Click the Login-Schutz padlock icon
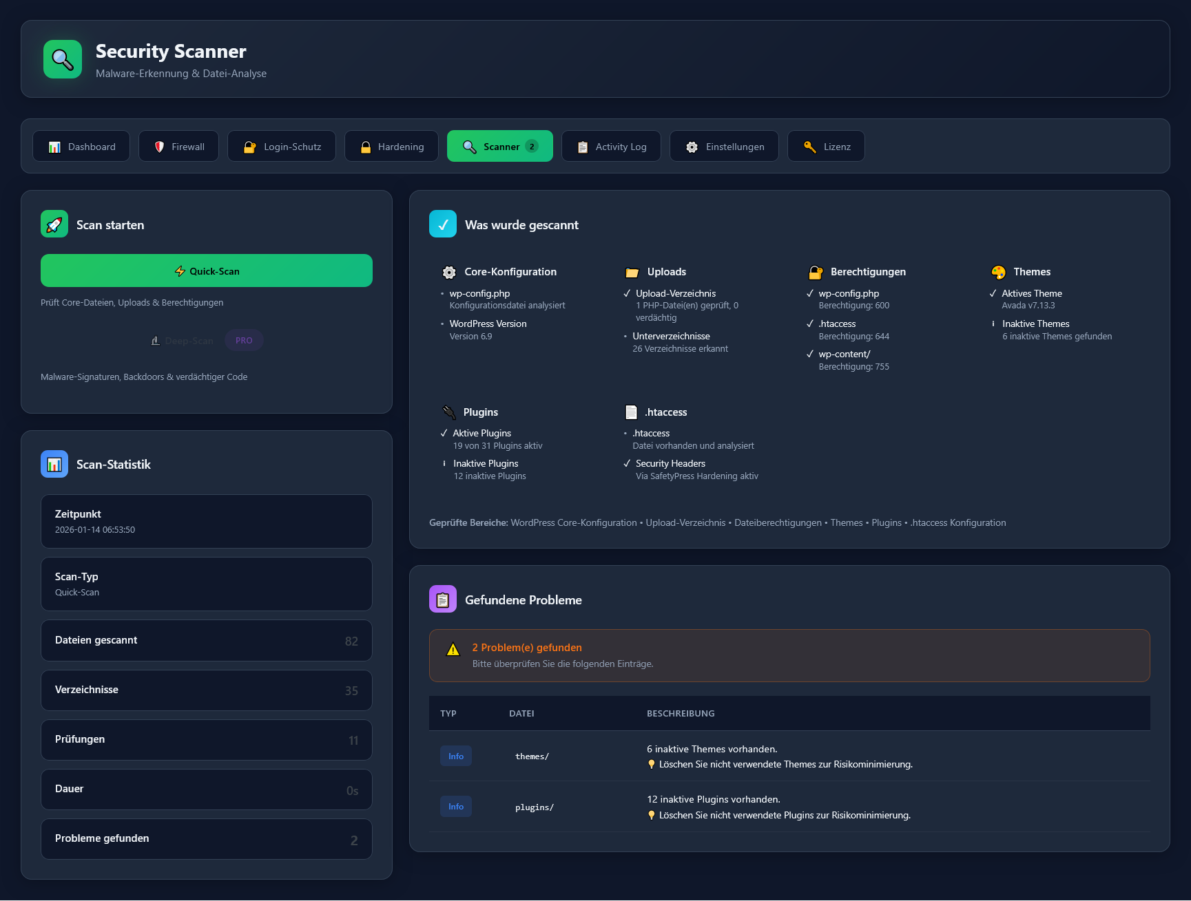Viewport: 1191px width, 901px height. point(249,146)
